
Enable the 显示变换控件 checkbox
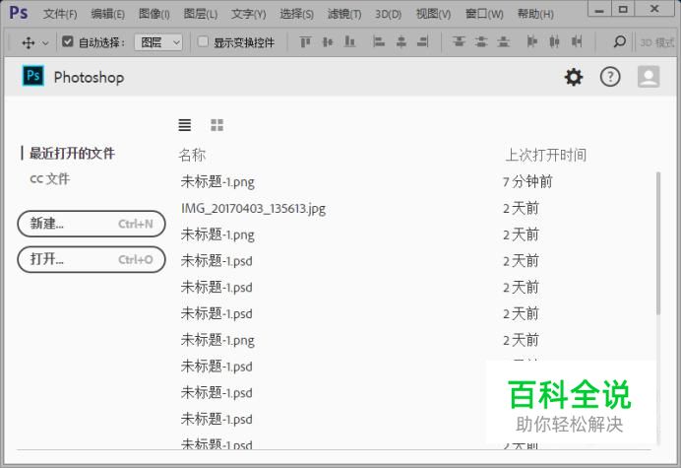coord(203,41)
